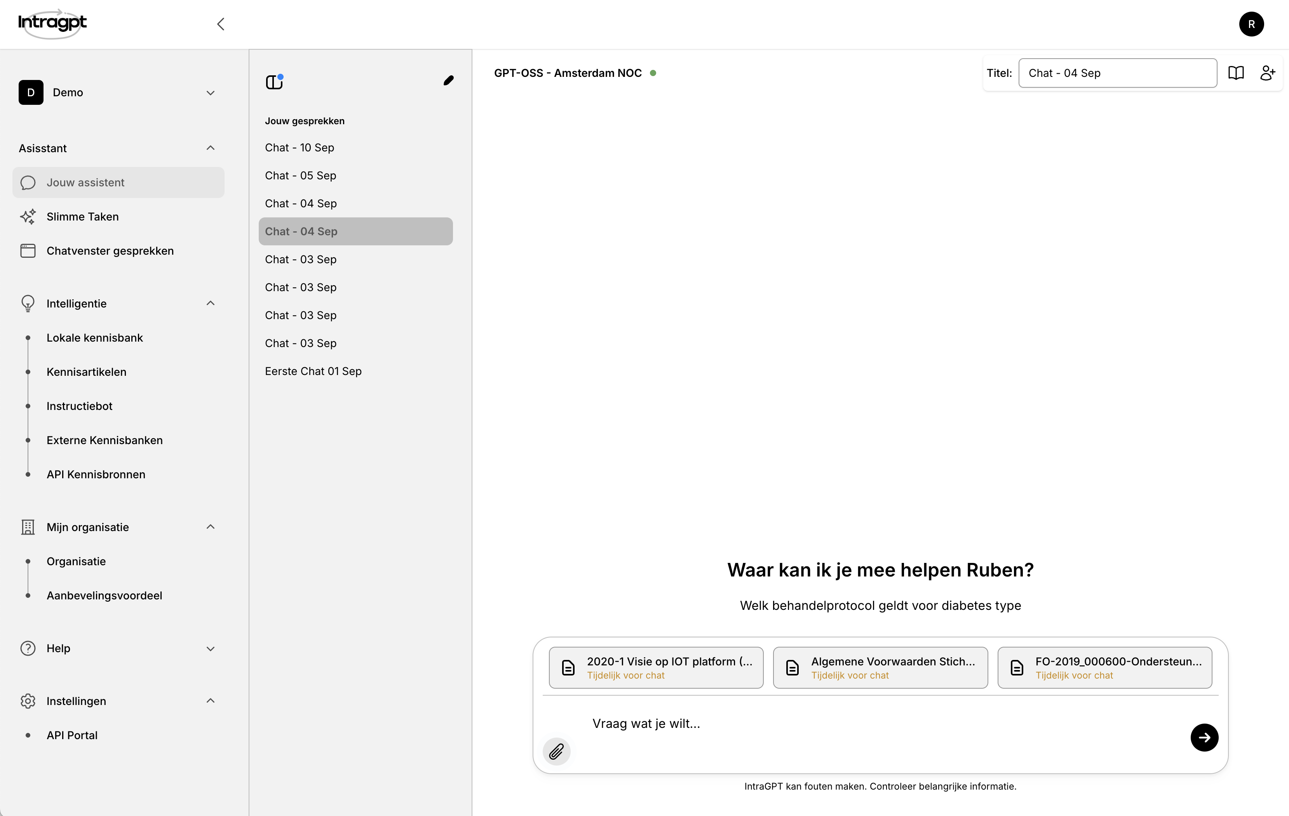The height and width of the screenshot is (816, 1289).
Task: Click the add user share icon
Action: 1267,73
